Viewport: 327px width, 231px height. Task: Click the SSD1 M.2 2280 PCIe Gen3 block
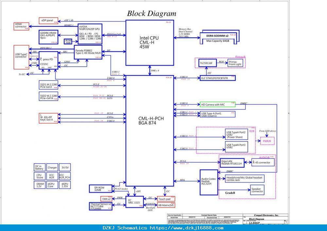click(x=48, y=86)
